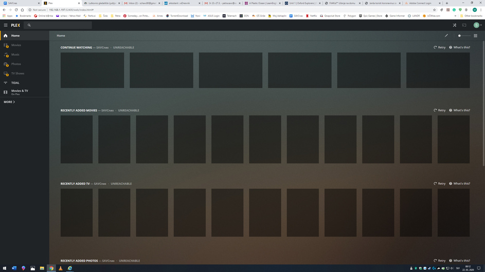Bookmark this page with star icon
The image size is (485, 272).
434,10
